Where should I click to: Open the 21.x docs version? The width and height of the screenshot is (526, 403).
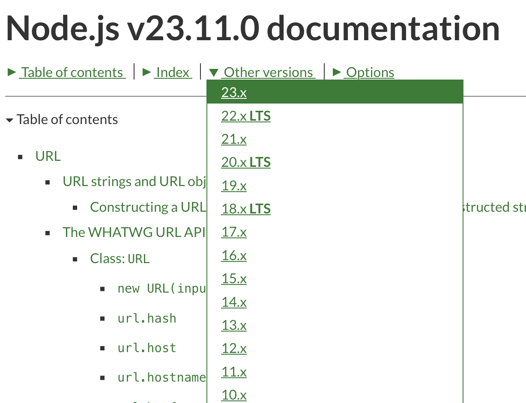[234, 139]
